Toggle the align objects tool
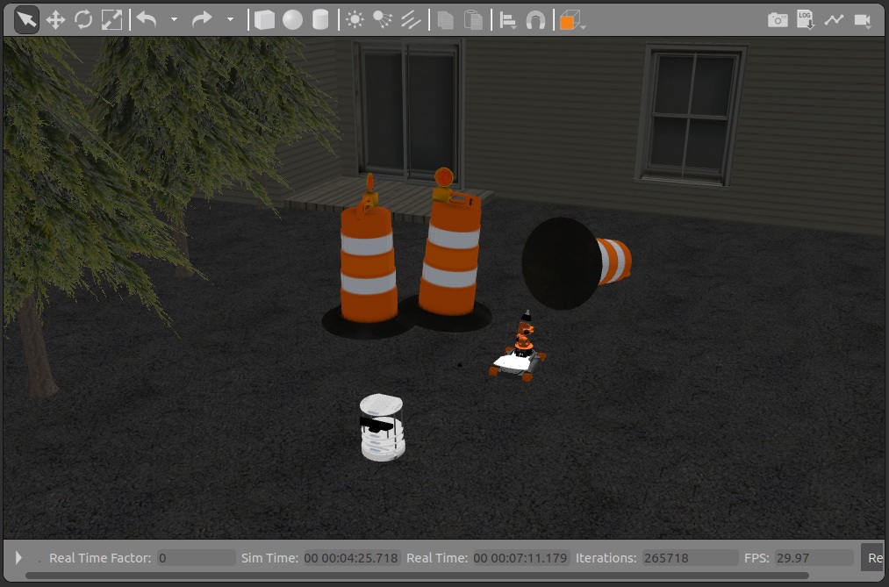This screenshot has width=889, height=587. point(507,19)
